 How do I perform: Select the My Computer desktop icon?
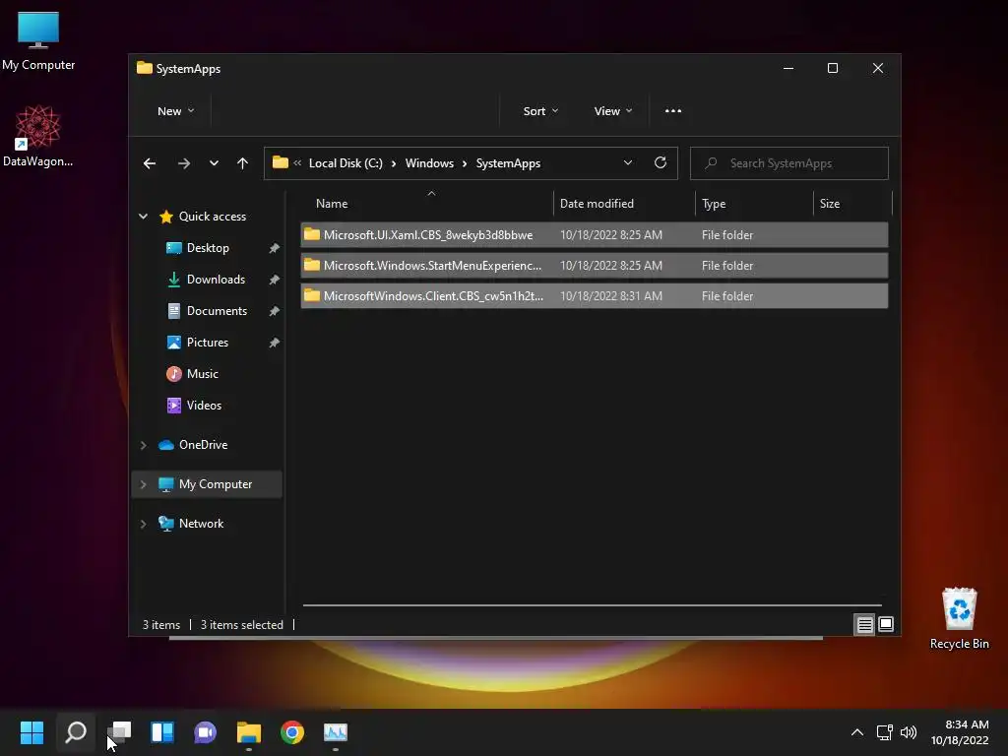(x=38, y=41)
